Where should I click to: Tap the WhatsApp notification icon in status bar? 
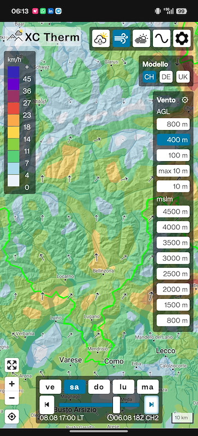[x=43, y=11]
